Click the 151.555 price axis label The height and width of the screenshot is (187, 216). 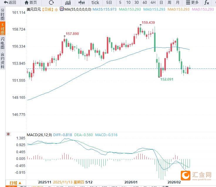(19, 81)
